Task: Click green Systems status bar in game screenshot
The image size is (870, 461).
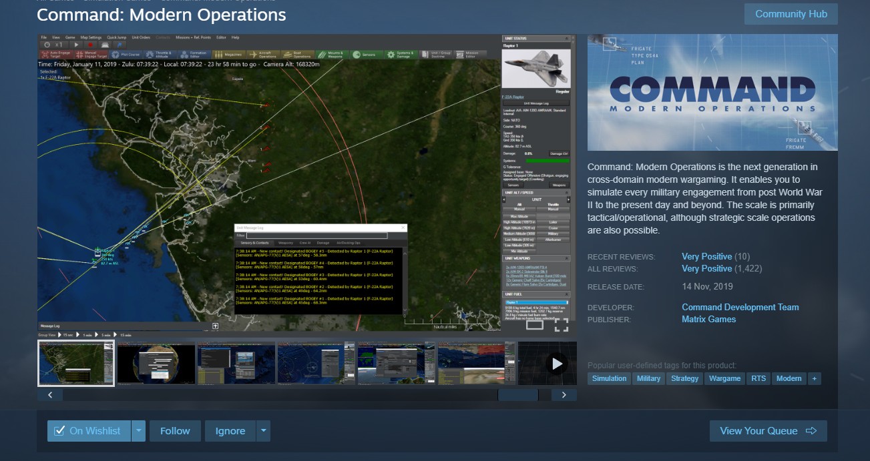Action: tap(548, 161)
